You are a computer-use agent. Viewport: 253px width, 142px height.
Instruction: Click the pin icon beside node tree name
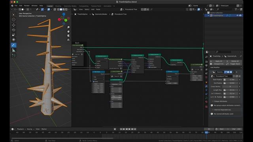coord(151,9)
